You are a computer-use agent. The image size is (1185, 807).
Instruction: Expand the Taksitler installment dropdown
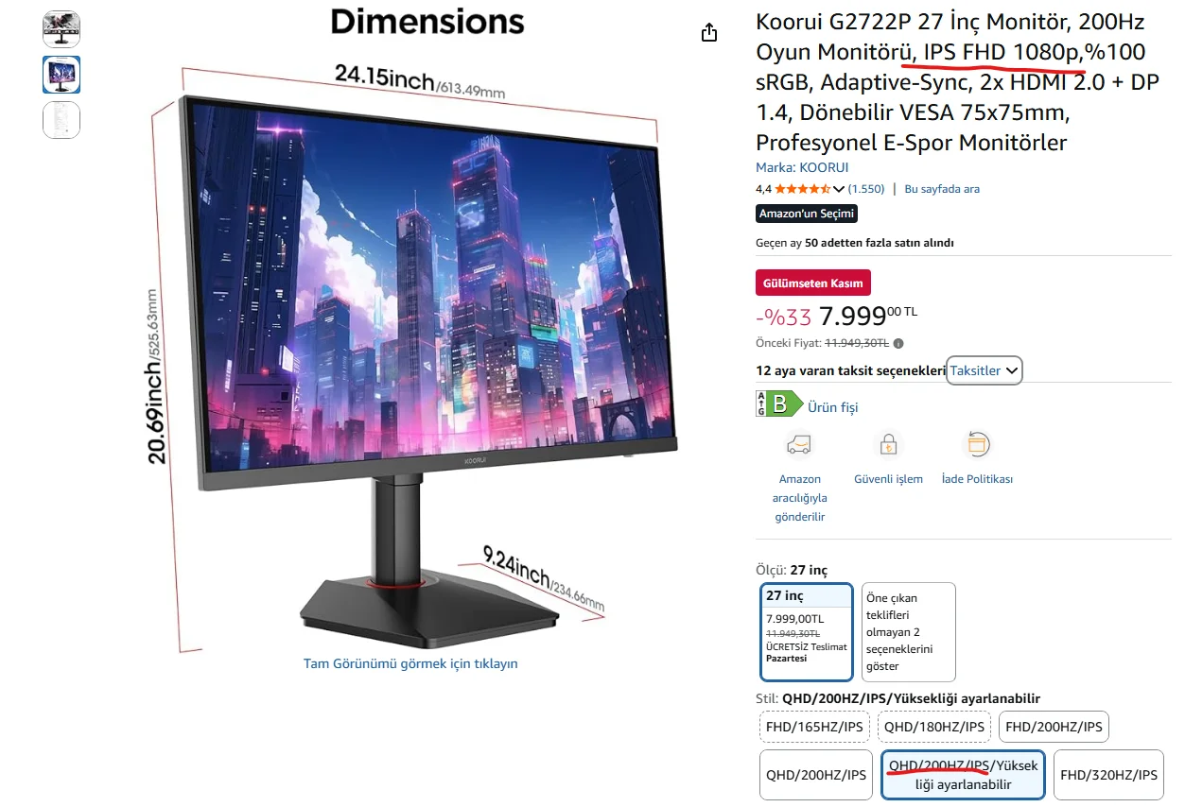[x=985, y=370]
